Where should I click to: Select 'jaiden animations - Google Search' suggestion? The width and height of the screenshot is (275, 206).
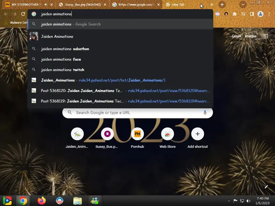(120, 24)
